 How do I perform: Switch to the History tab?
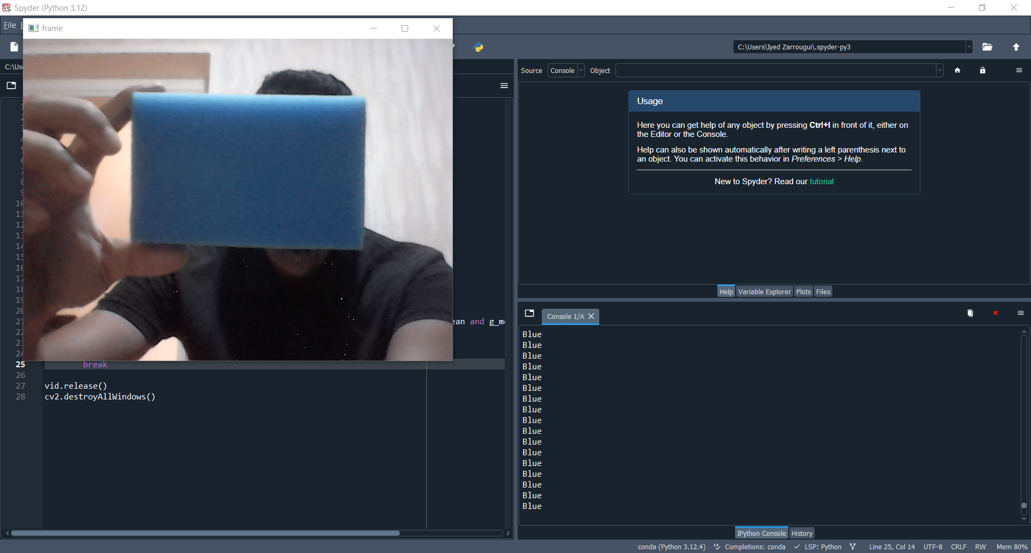click(802, 533)
